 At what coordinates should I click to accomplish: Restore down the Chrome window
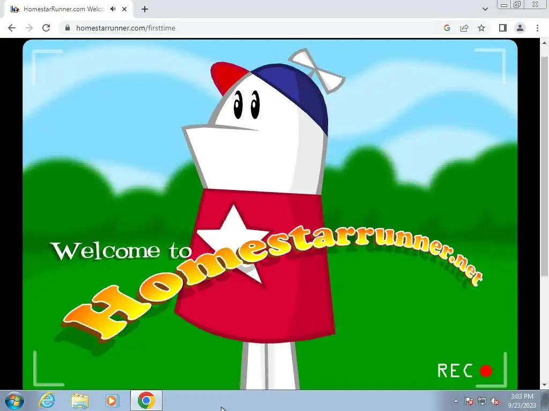pos(517,5)
